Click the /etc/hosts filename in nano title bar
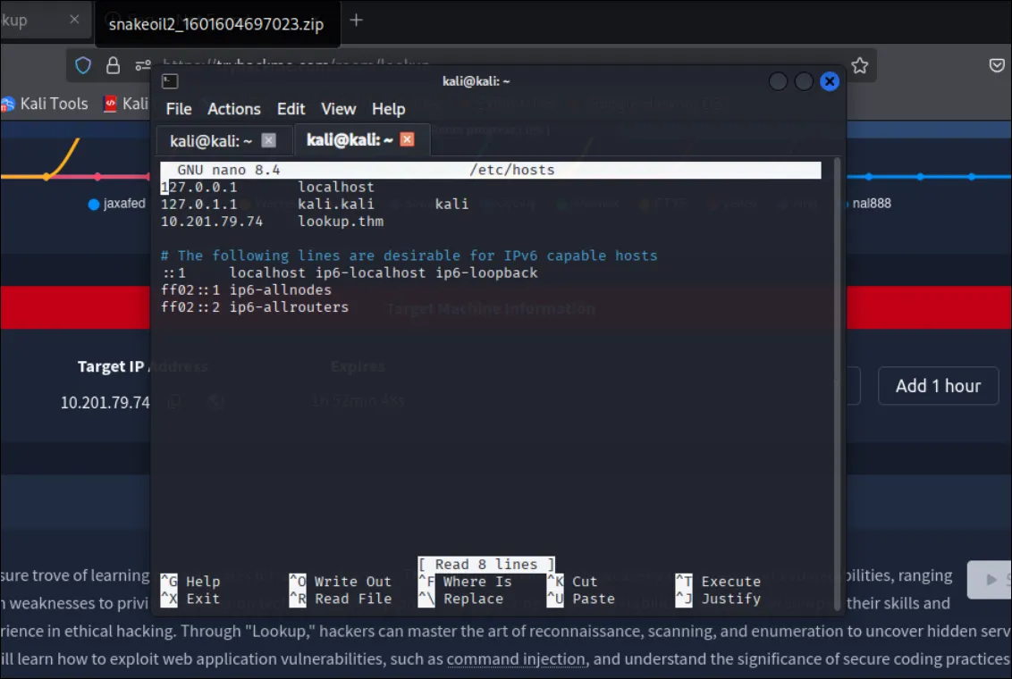 click(x=511, y=170)
